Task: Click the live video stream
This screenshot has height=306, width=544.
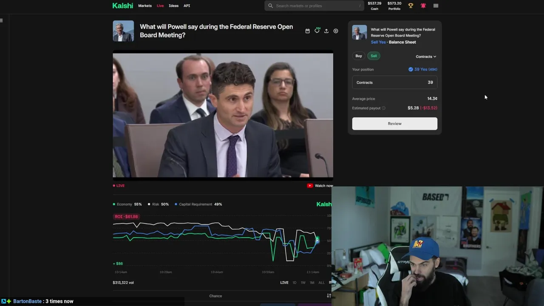Action: pos(223,115)
